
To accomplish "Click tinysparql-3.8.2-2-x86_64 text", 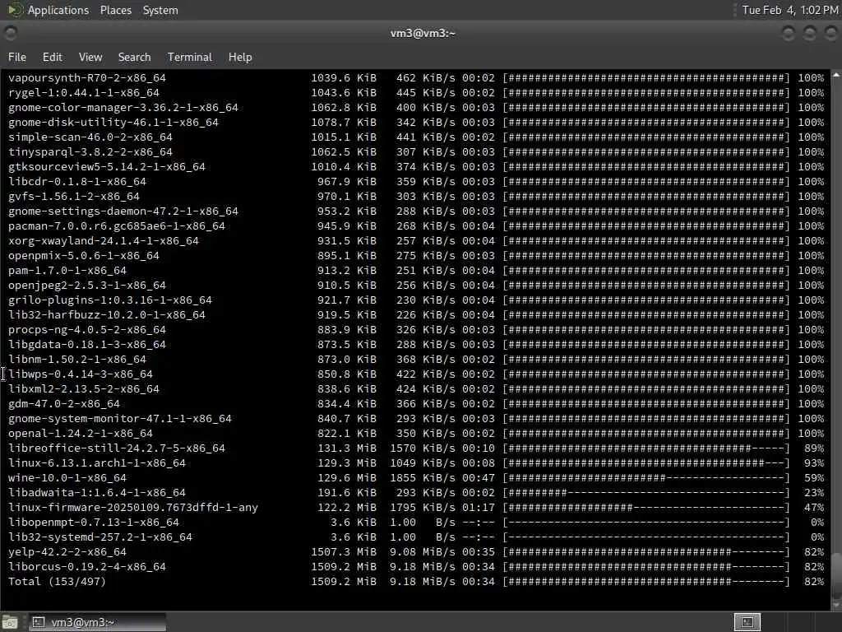I will [90, 152].
